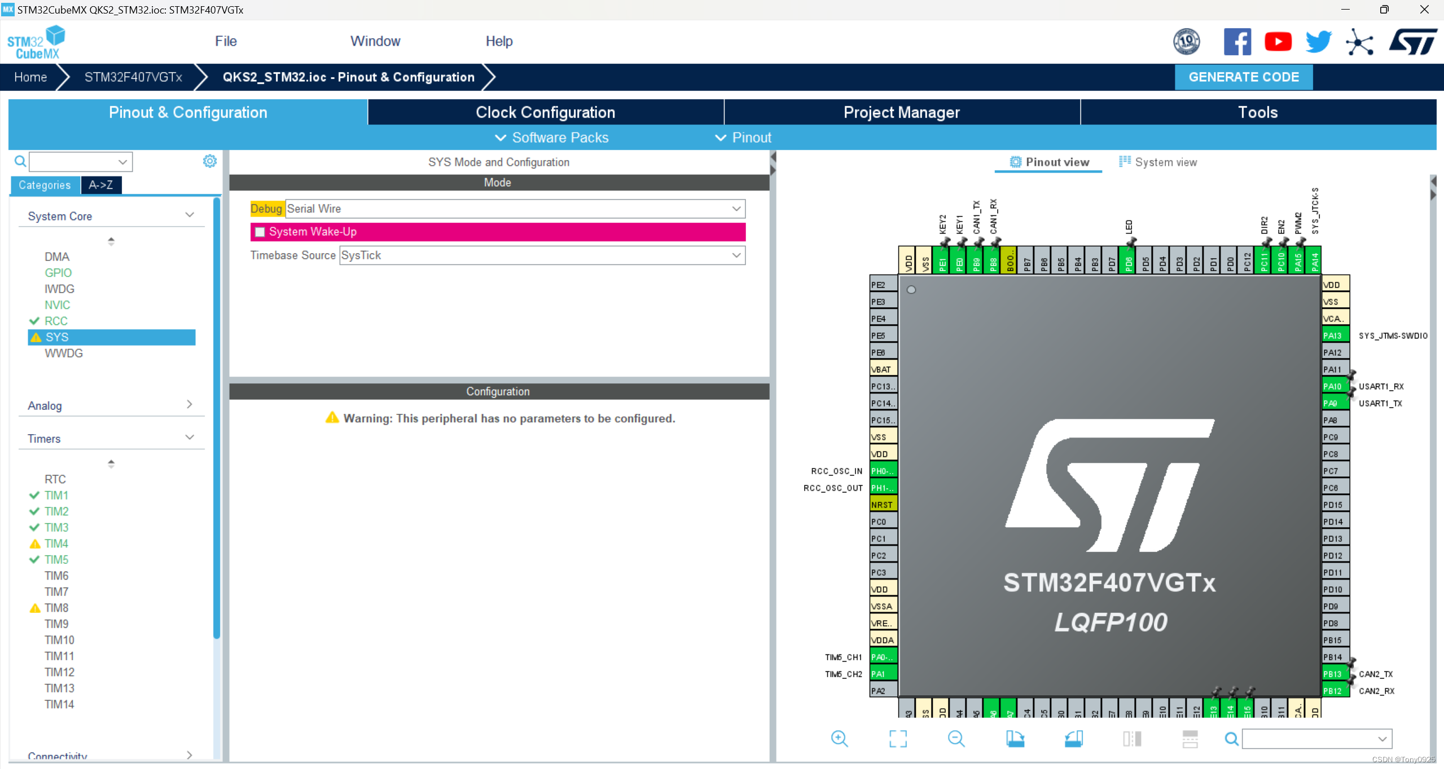
Task: Select the PA10 USART1_RX pin
Action: (x=1335, y=386)
